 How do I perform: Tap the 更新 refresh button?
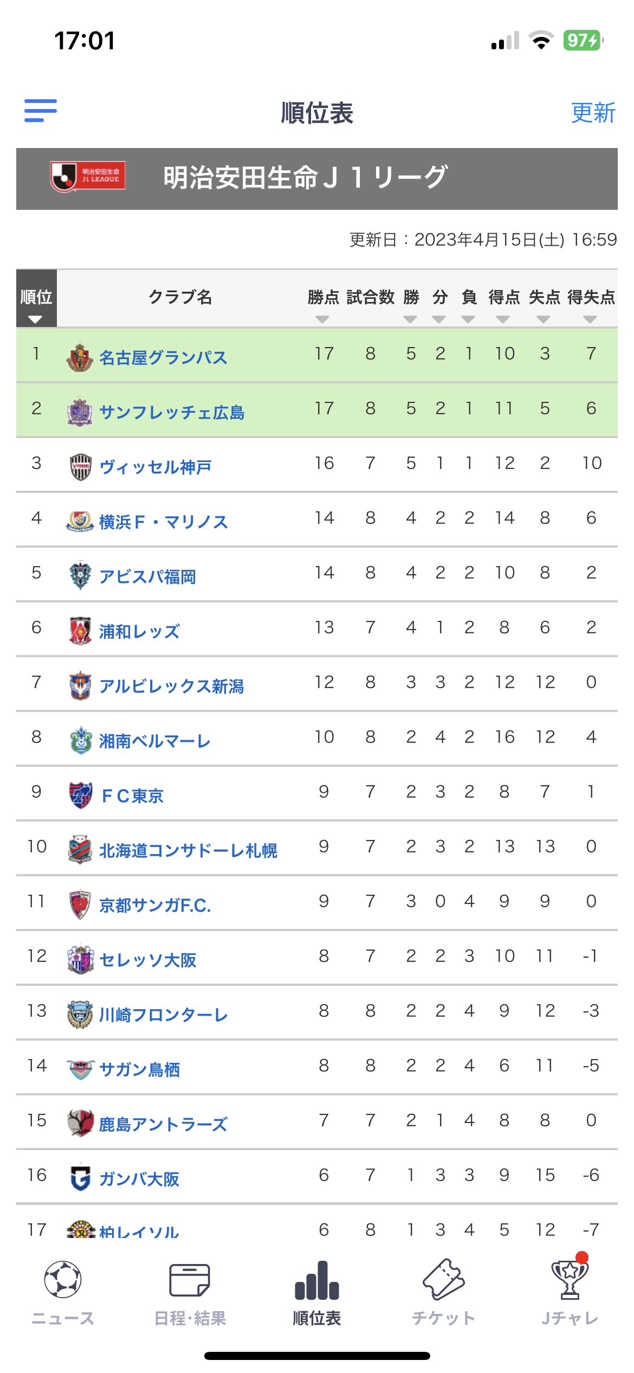pyautogui.click(x=593, y=113)
